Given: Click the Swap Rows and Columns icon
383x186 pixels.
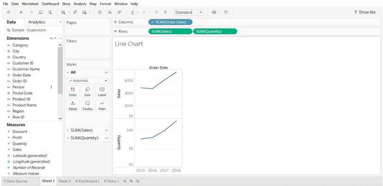Looking at the screenshot, I should pyautogui.click(x=99, y=12).
